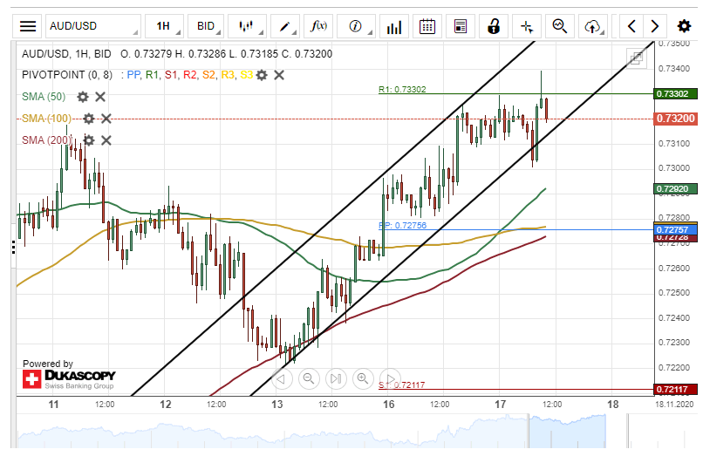Remove the SMA (200) indicator
This screenshot has height=456, width=703.
click(x=106, y=140)
